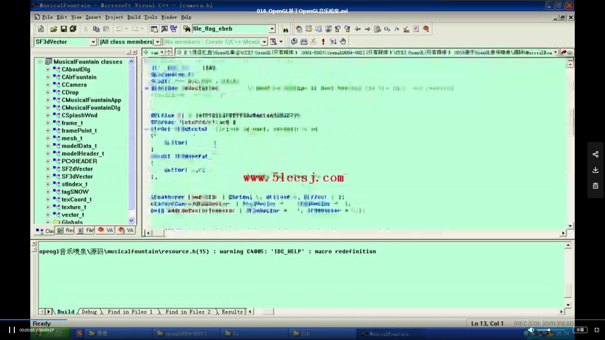Image resolution: width=605 pixels, height=340 pixels.
Task: Click the Undo arrow icon
Action: (x=119, y=29)
